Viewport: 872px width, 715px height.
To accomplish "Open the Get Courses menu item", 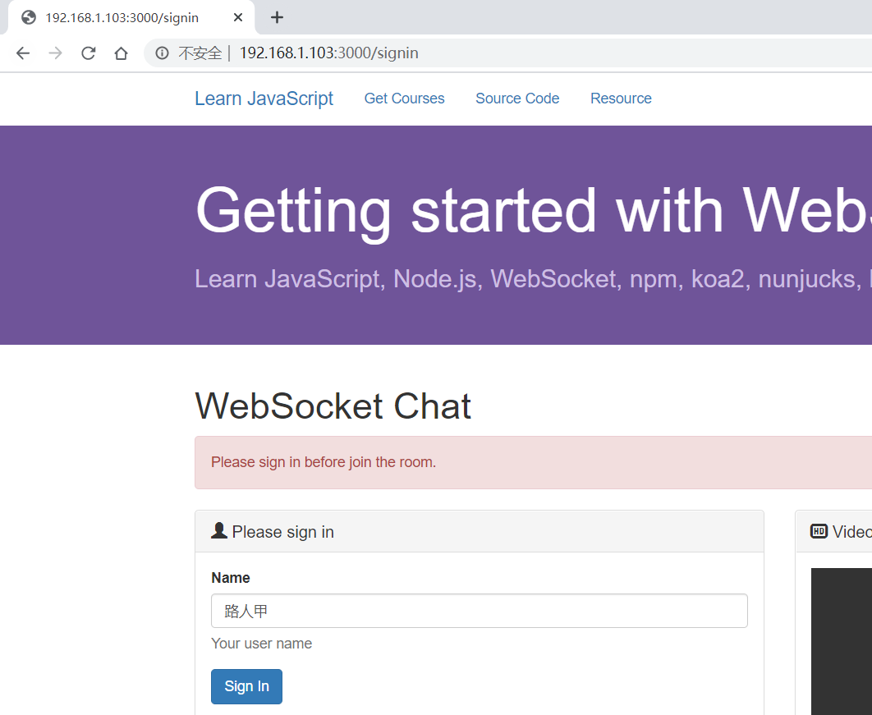I will point(404,99).
